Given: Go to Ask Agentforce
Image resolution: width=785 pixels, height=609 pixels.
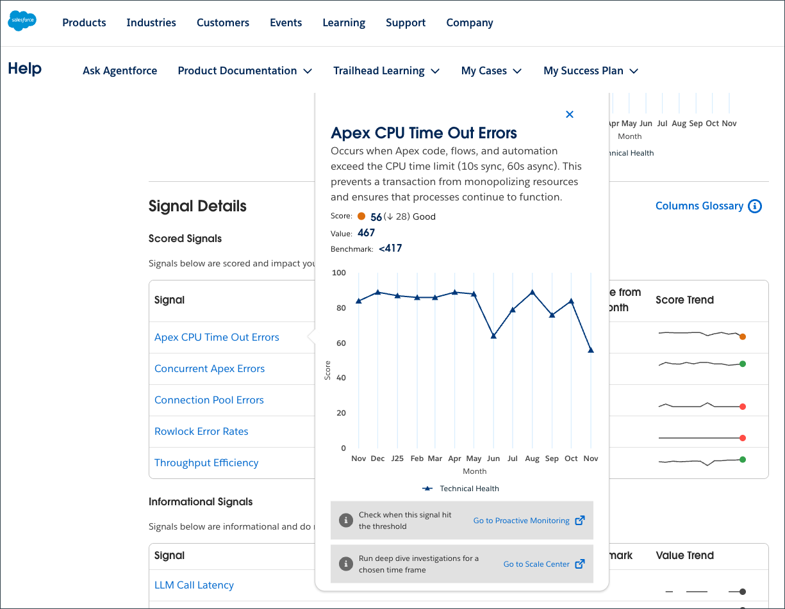Looking at the screenshot, I should (120, 70).
